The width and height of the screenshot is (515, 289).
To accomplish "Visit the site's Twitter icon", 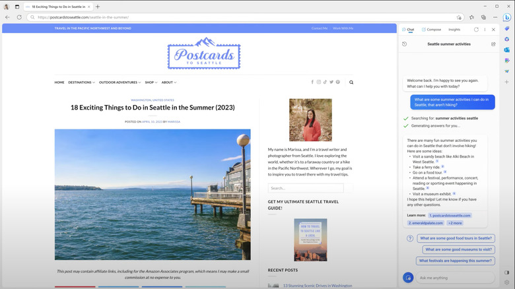I will point(331,82).
